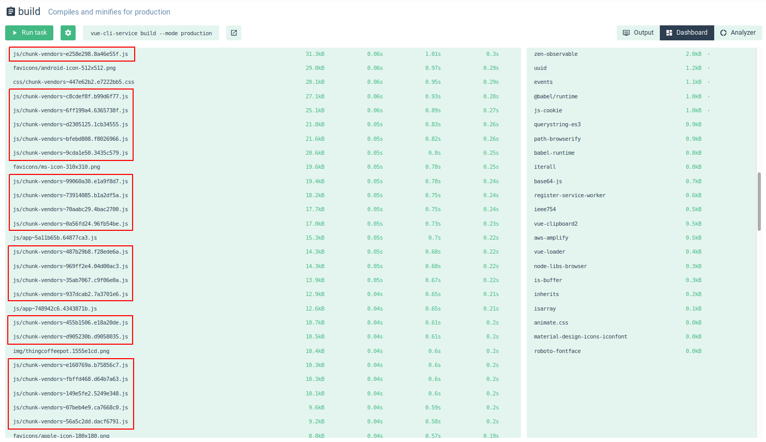Select img/thingcoffeepot.1555e1cd.png asset
The width and height of the screenshot is (766, 442).
pos(61,351)
